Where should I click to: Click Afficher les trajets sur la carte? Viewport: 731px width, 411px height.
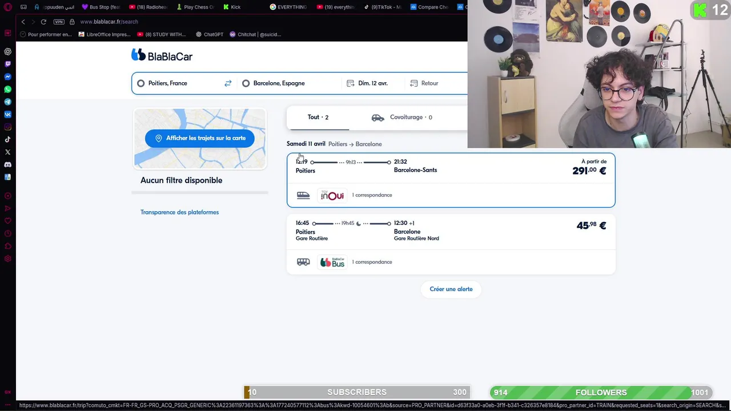point(199,138)
